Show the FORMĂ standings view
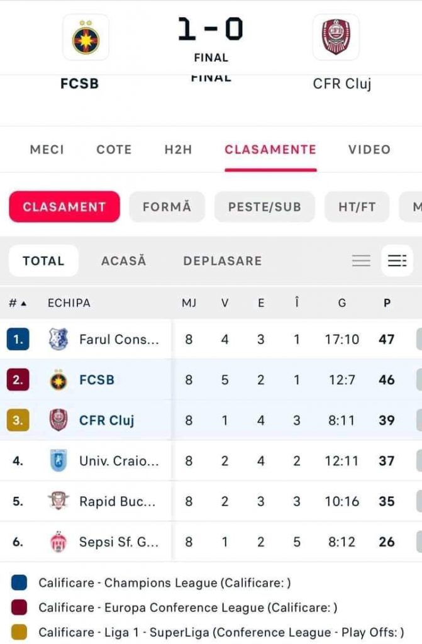Image resolution: width=422 pixels, height=644 pixels. point(167,207)
